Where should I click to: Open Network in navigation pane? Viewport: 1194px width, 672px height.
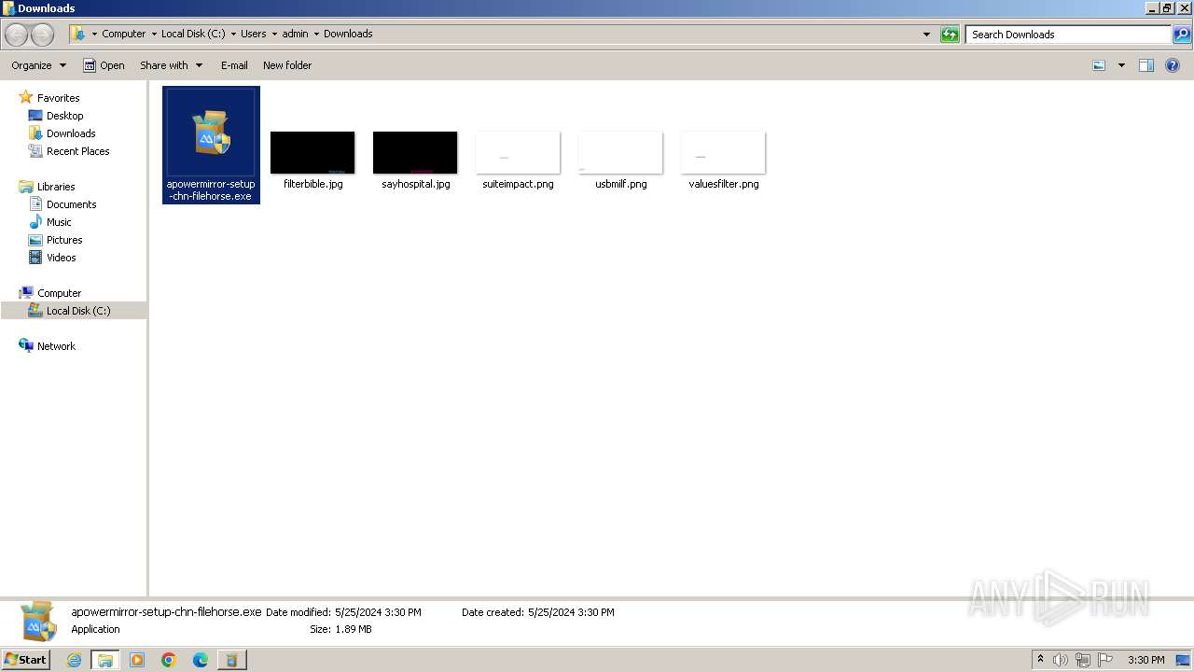point(56,346)
